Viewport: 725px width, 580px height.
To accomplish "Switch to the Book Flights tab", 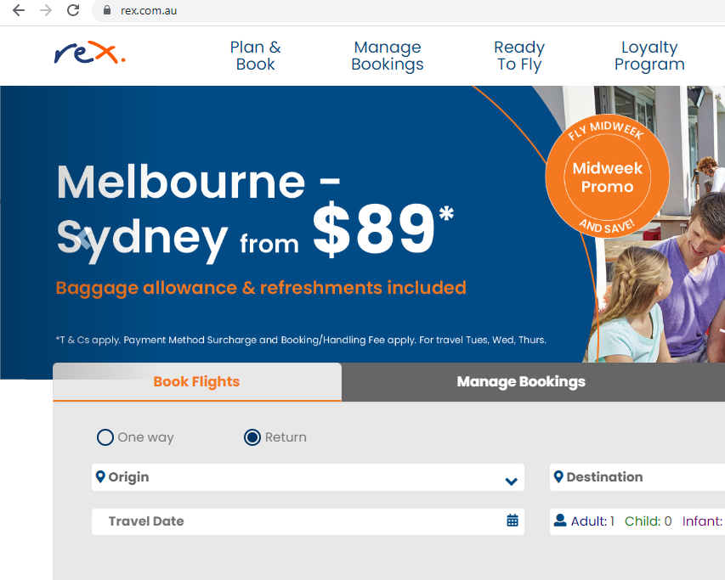I will point(197,382).
